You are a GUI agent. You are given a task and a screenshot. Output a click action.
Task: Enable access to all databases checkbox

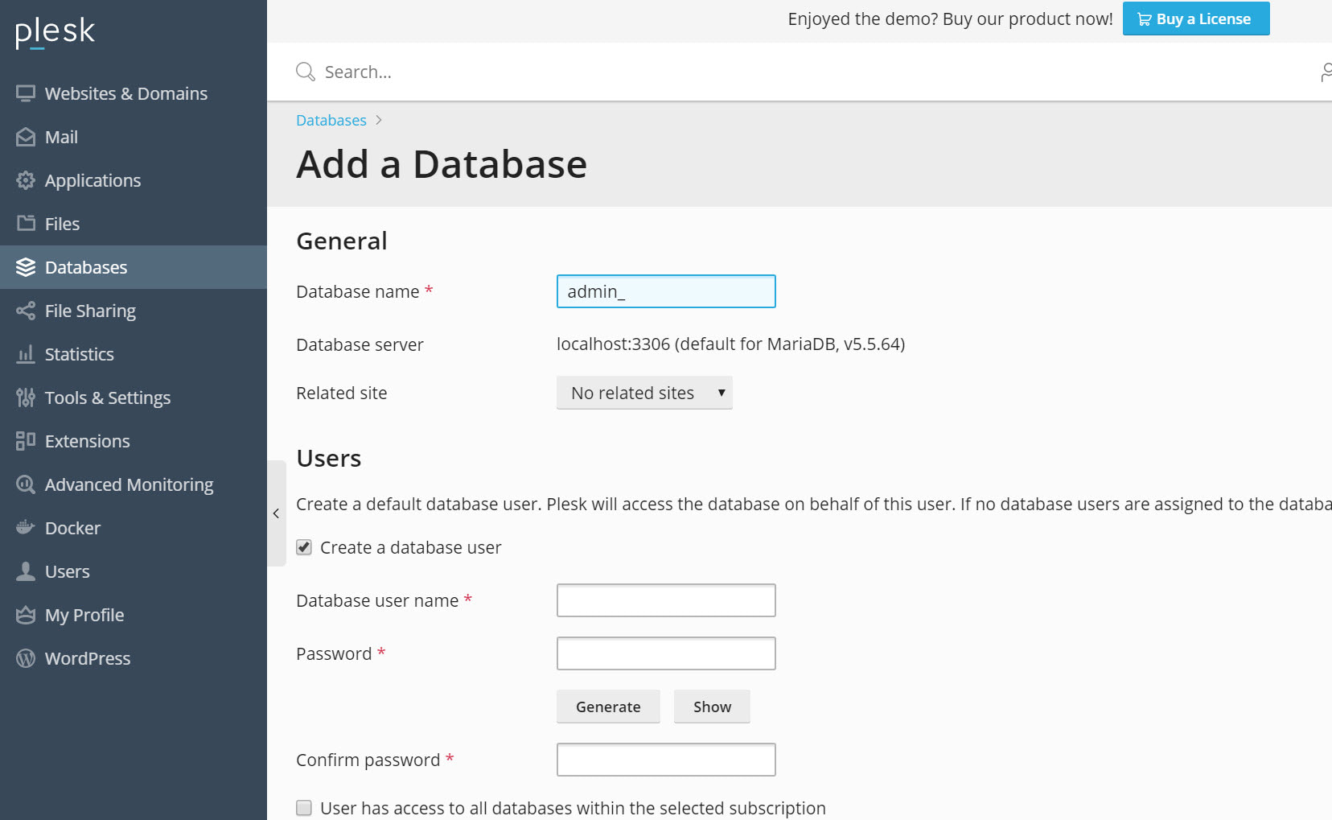(303, 808)
